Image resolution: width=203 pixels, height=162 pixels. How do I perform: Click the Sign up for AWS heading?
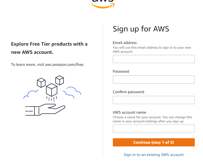141,29
